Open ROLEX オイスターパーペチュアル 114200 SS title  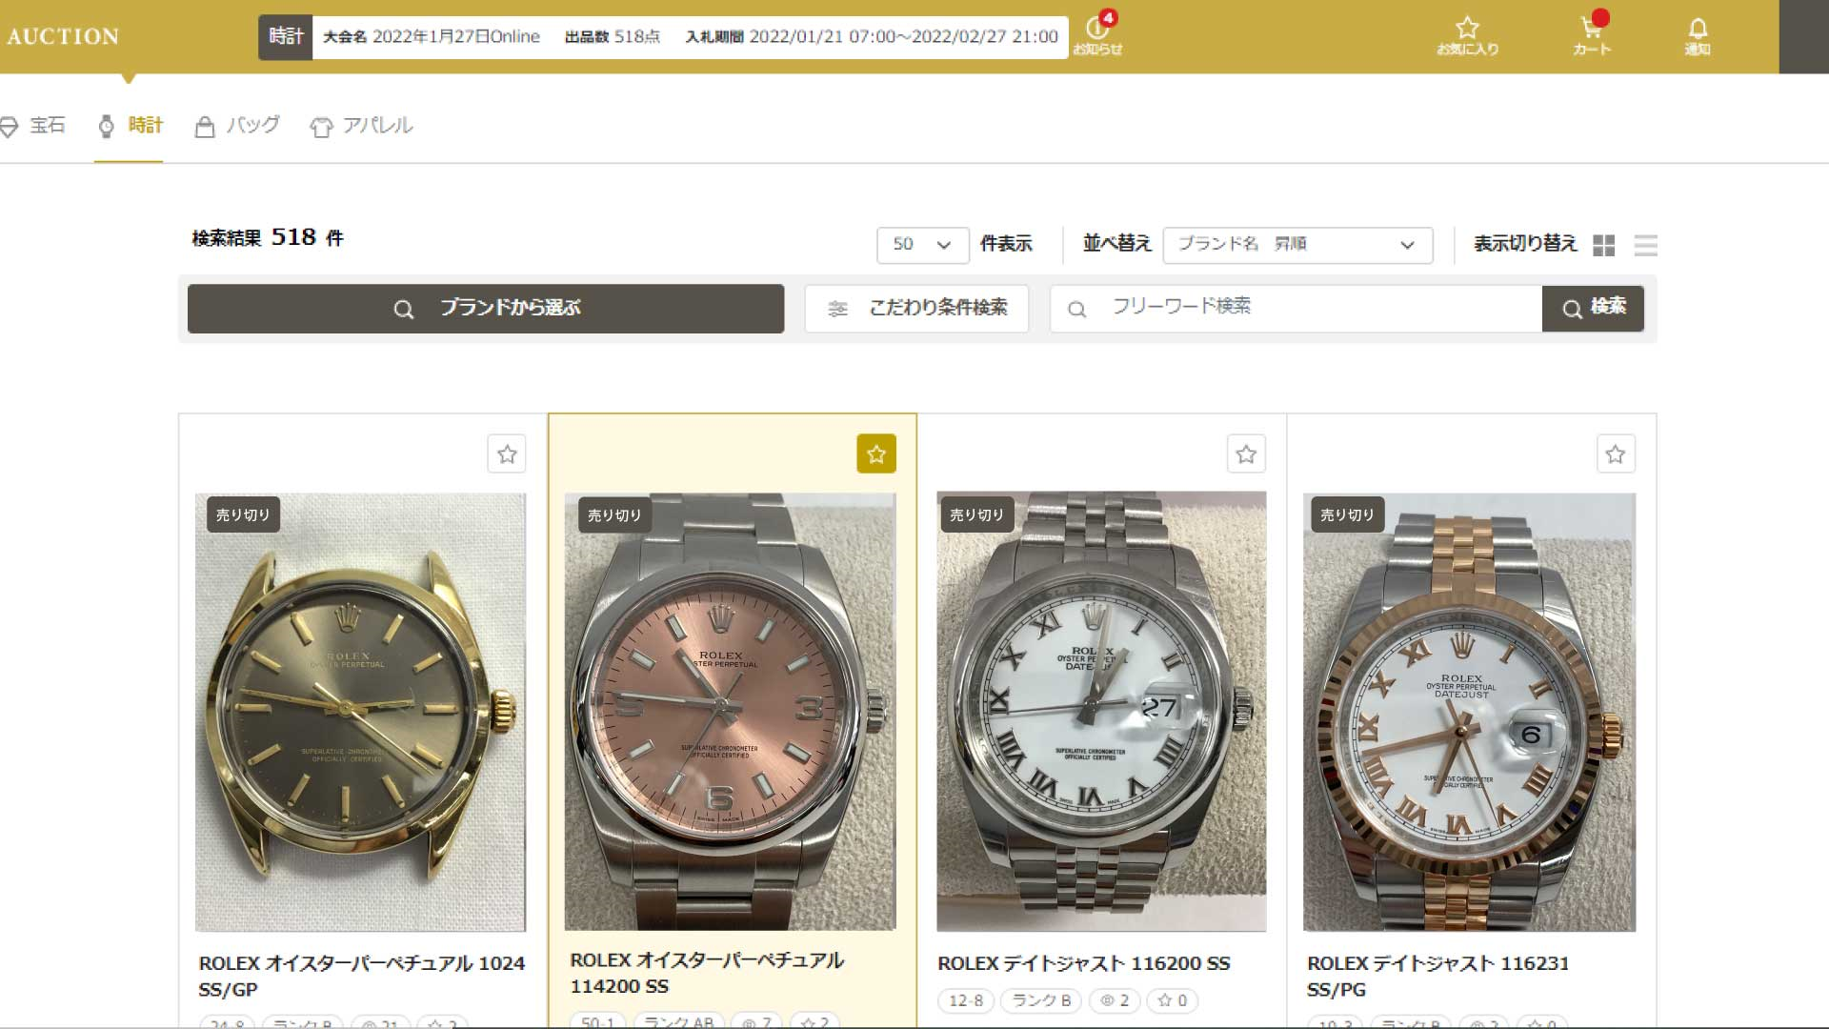(x=707, y=973)
